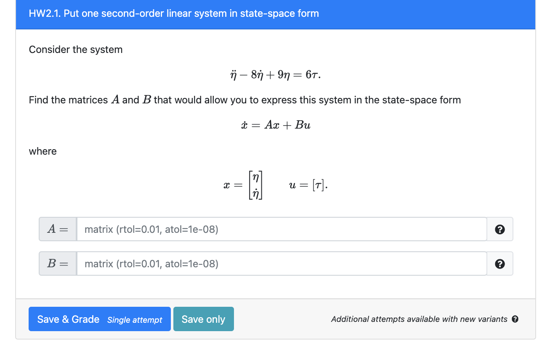
Task: Click the state-space equation in the problem statement
Action: pos(275,124)
